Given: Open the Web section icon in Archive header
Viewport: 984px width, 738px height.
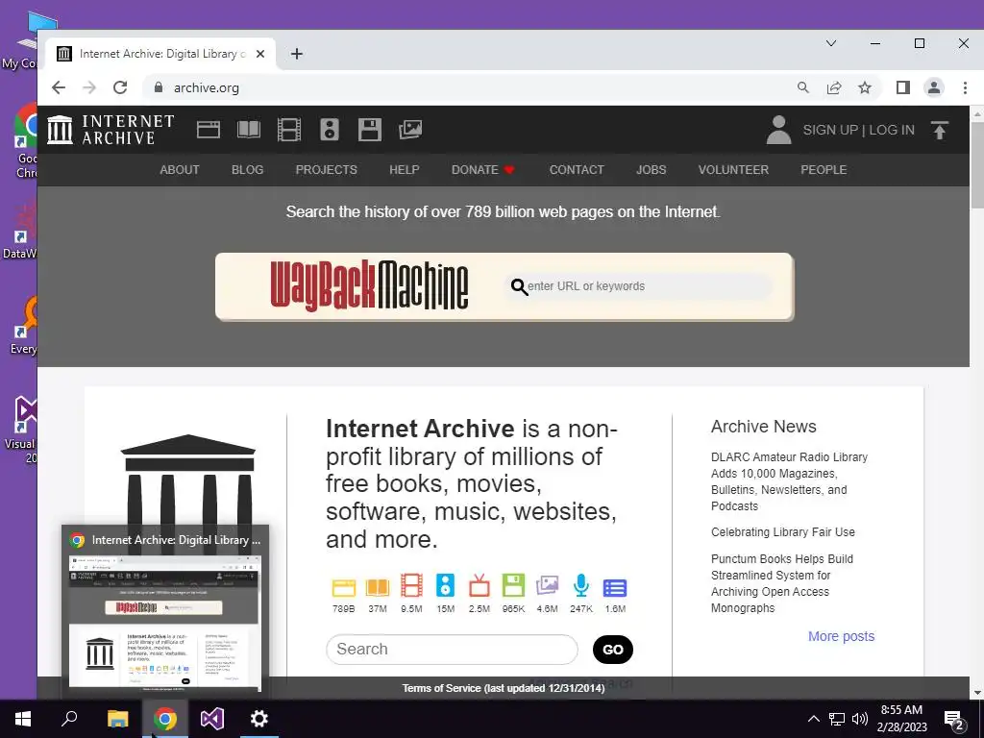Looking at the screenshot, I should coord(209,130).
